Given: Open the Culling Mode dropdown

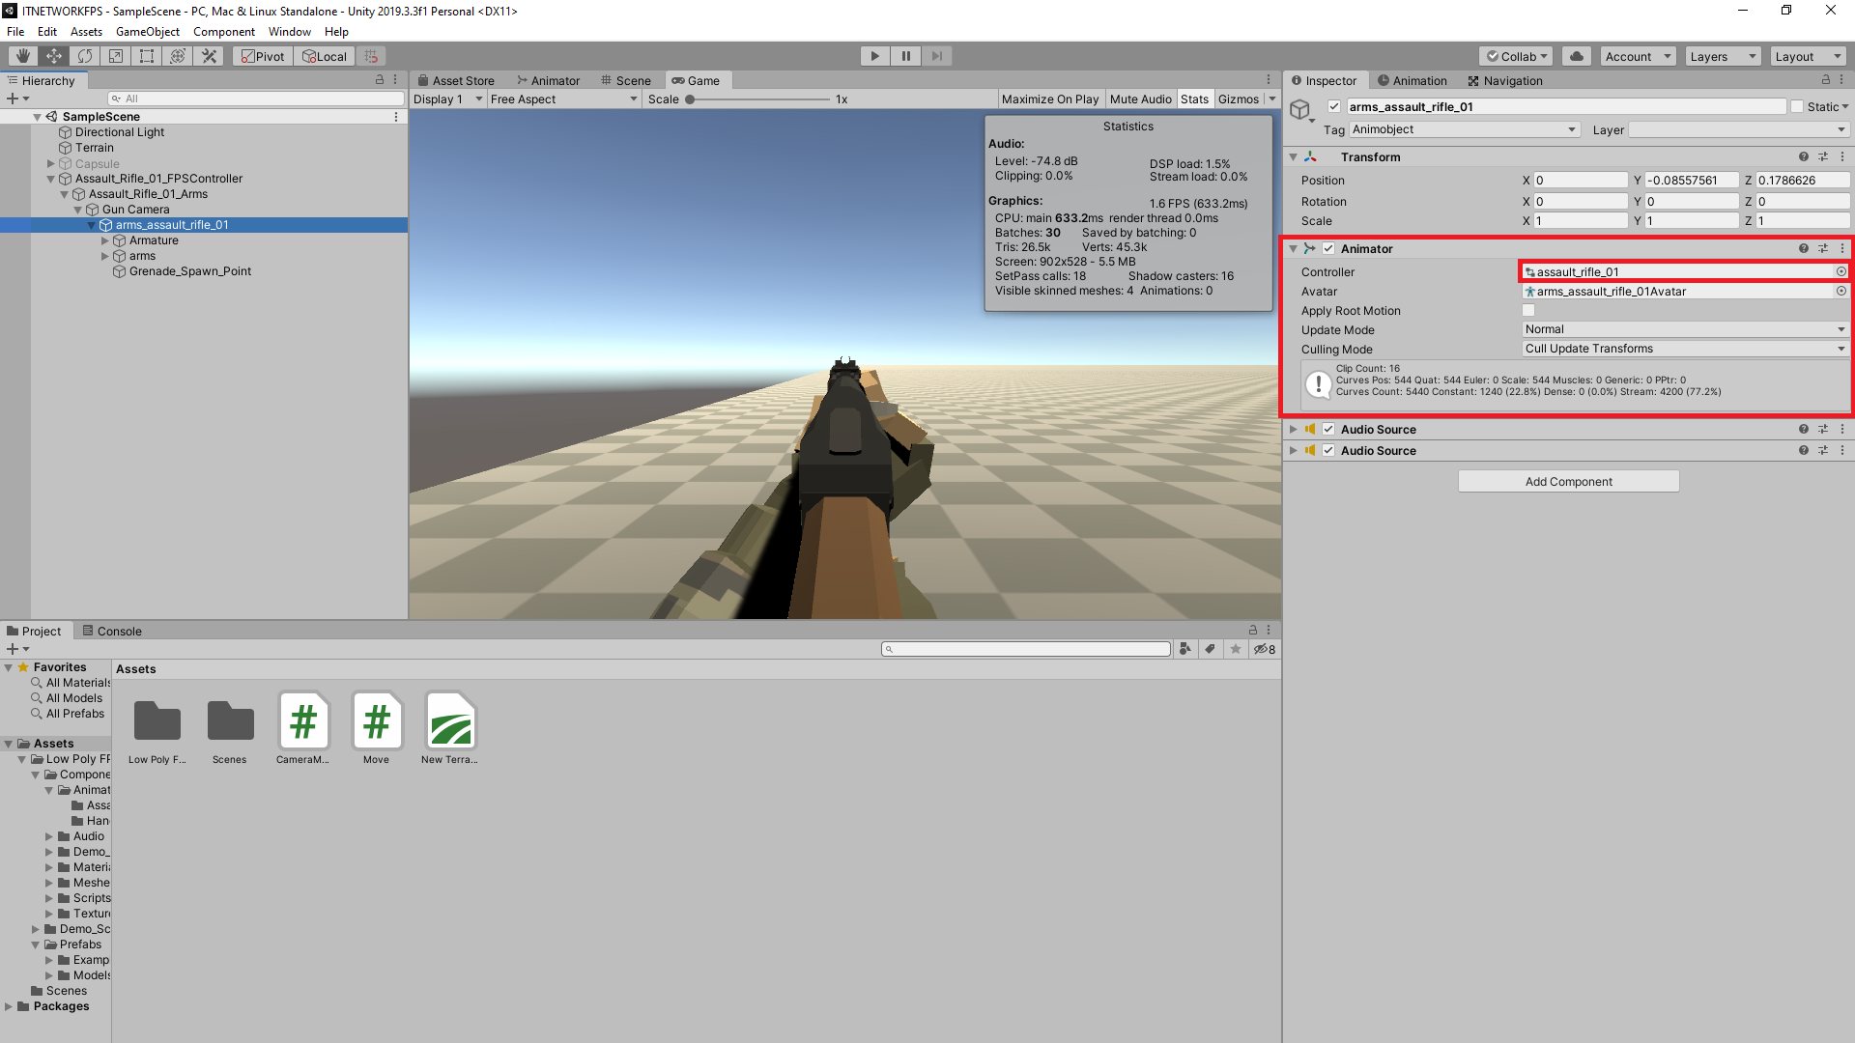Looking at the screenshot, I should coord(1683,349).
